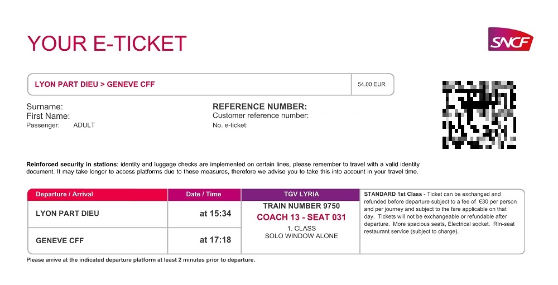Click the First Name label
This screenshot has height=285, width=558.
(48, 116)
